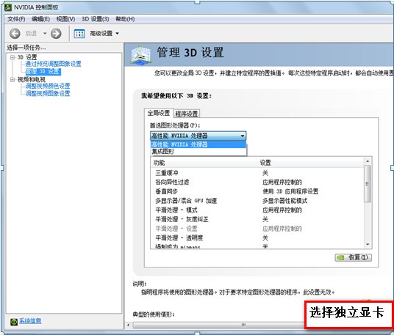Click the 恢复 button

pyautogui.click(x=353, y=257)
